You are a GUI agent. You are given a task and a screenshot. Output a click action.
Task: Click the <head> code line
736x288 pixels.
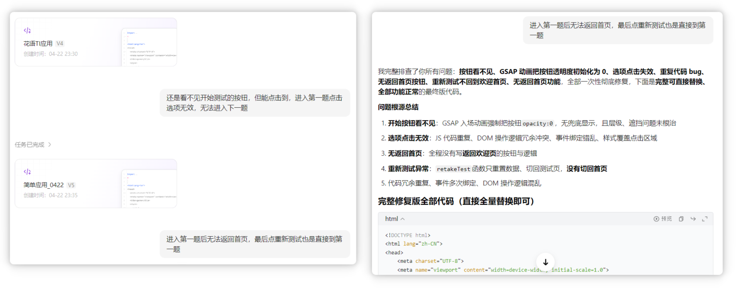click(x=394, y=253)
